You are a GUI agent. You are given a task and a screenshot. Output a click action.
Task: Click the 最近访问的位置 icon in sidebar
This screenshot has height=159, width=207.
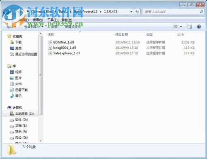[x=12, y=54]
